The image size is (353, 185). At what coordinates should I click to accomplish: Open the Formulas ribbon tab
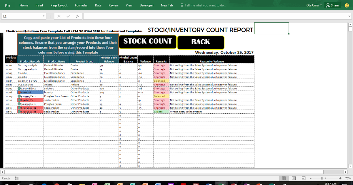click(x=81, y=5)
